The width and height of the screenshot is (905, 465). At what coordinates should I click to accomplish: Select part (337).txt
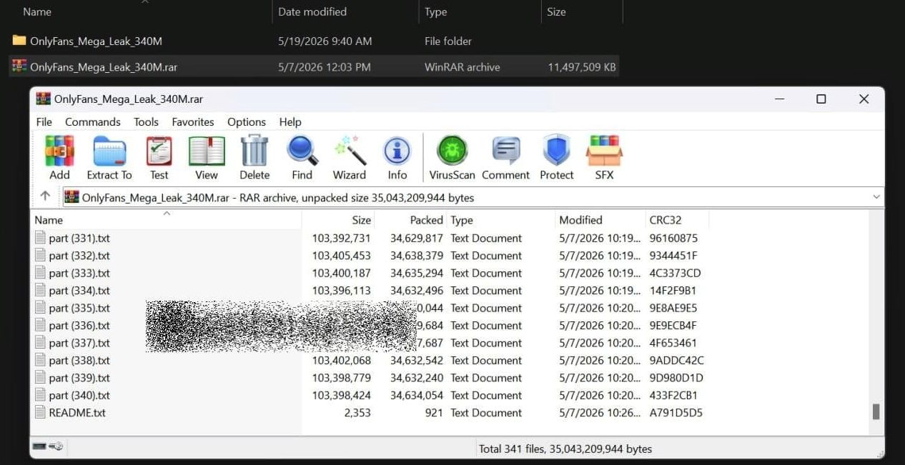coord(79,343)
